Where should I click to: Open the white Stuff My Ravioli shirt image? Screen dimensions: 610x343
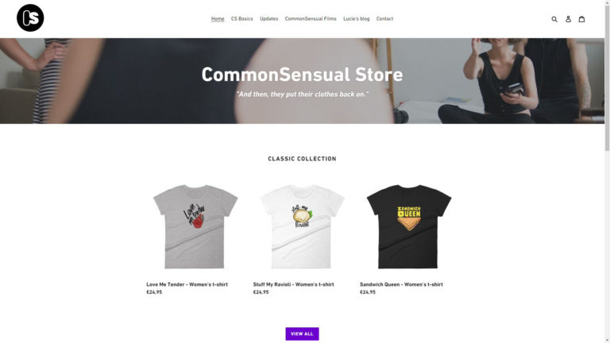pyautogui.click(x=302, y=227)
